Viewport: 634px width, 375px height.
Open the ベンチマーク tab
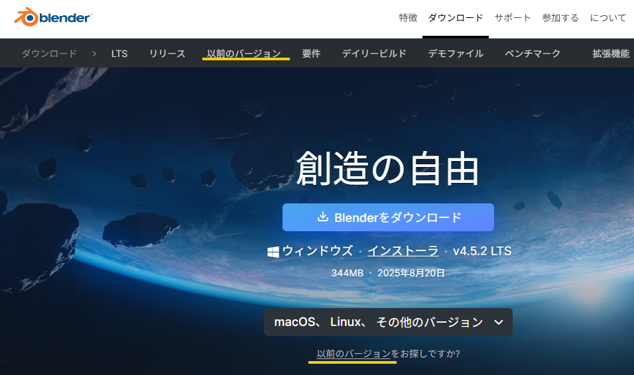click(533, 54)
